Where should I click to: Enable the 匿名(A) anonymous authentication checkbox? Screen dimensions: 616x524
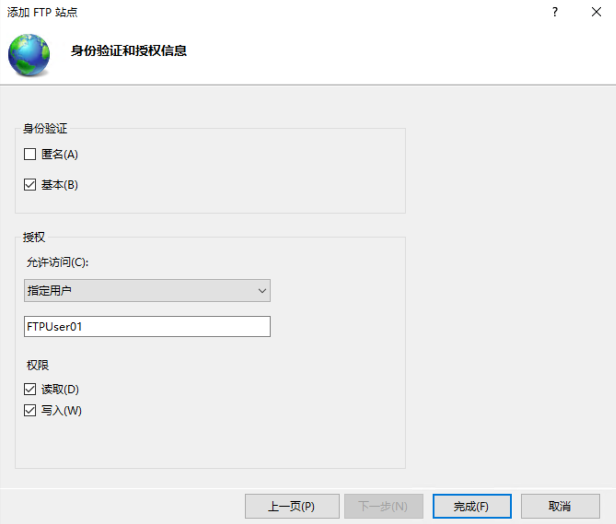[x=30, y=154]
